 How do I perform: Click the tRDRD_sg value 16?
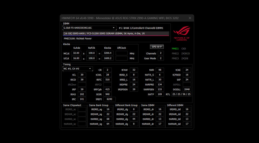108,109
